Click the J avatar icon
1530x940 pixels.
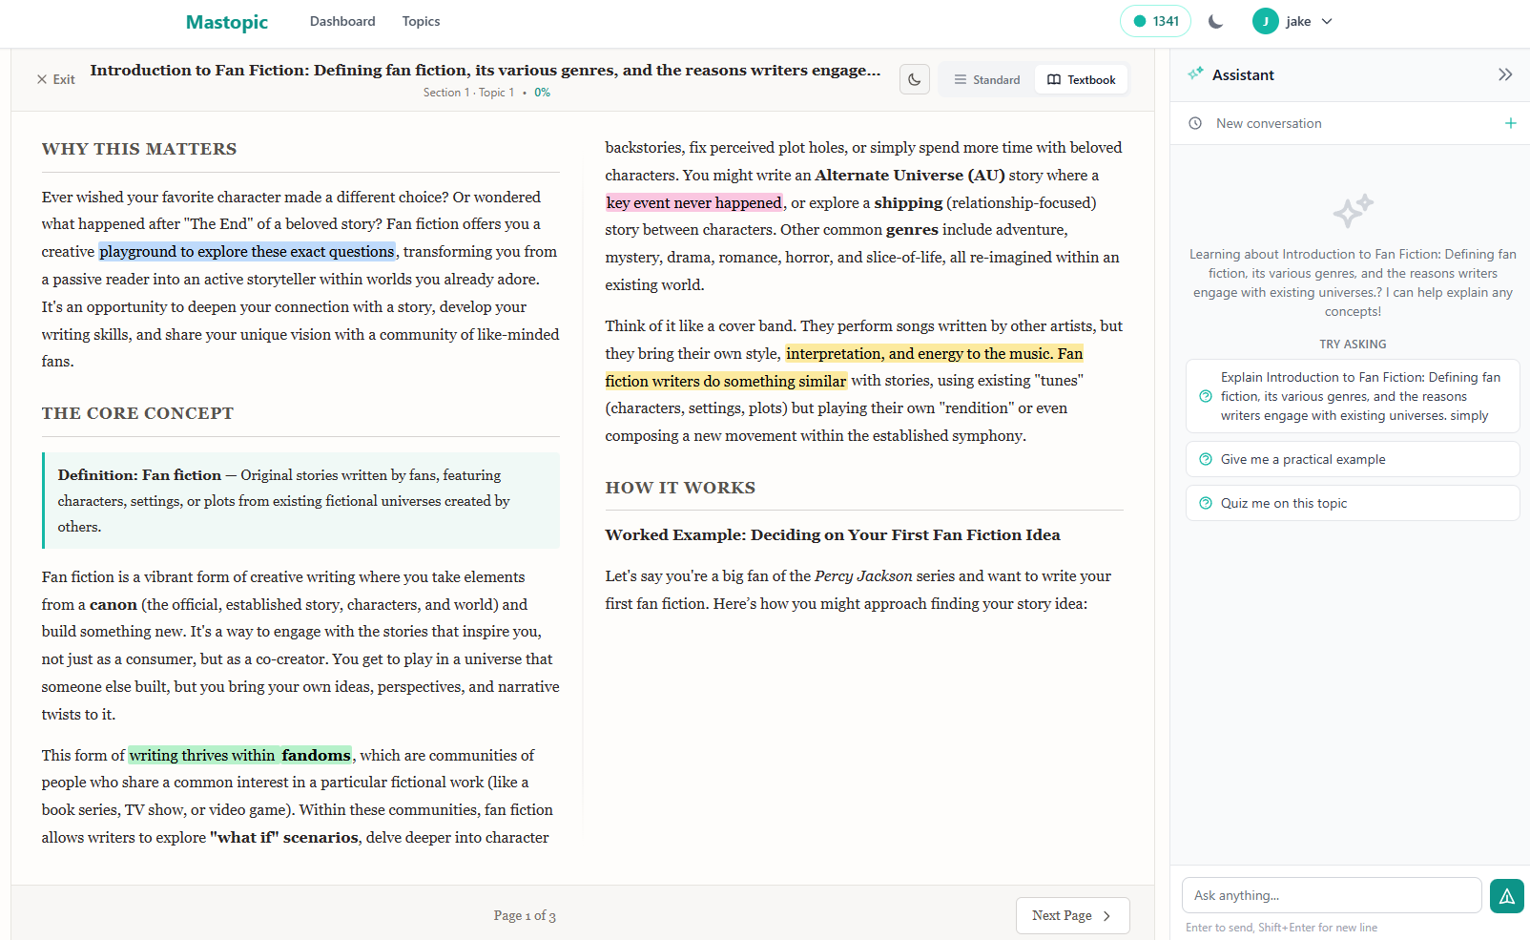point(1265,21)
